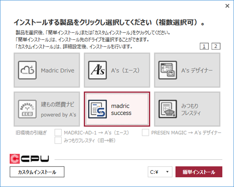
Task: Click the カスタムインストール button
Action: click(x=37, y=172)
